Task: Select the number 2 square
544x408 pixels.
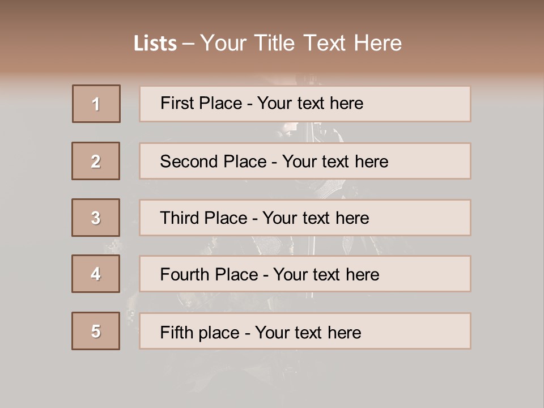Action: click(x=96, y=161)
